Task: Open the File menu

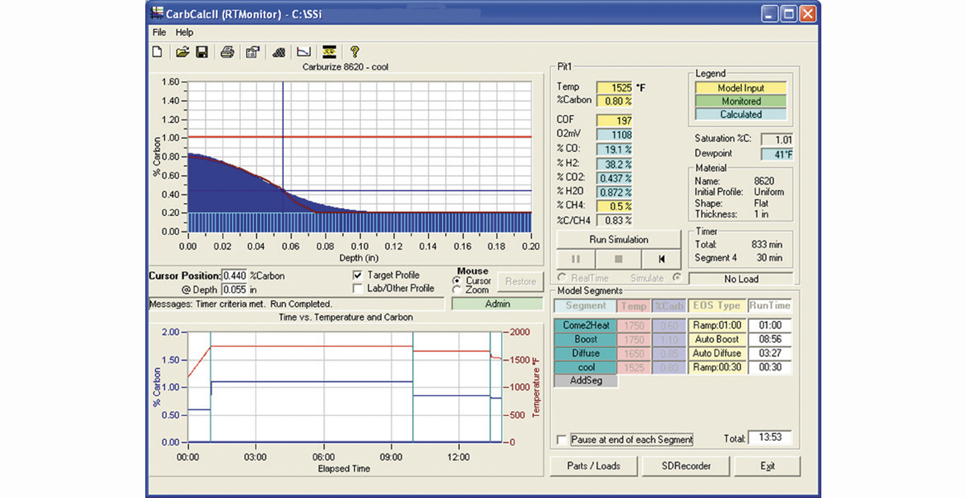Action: coord(159,32)
